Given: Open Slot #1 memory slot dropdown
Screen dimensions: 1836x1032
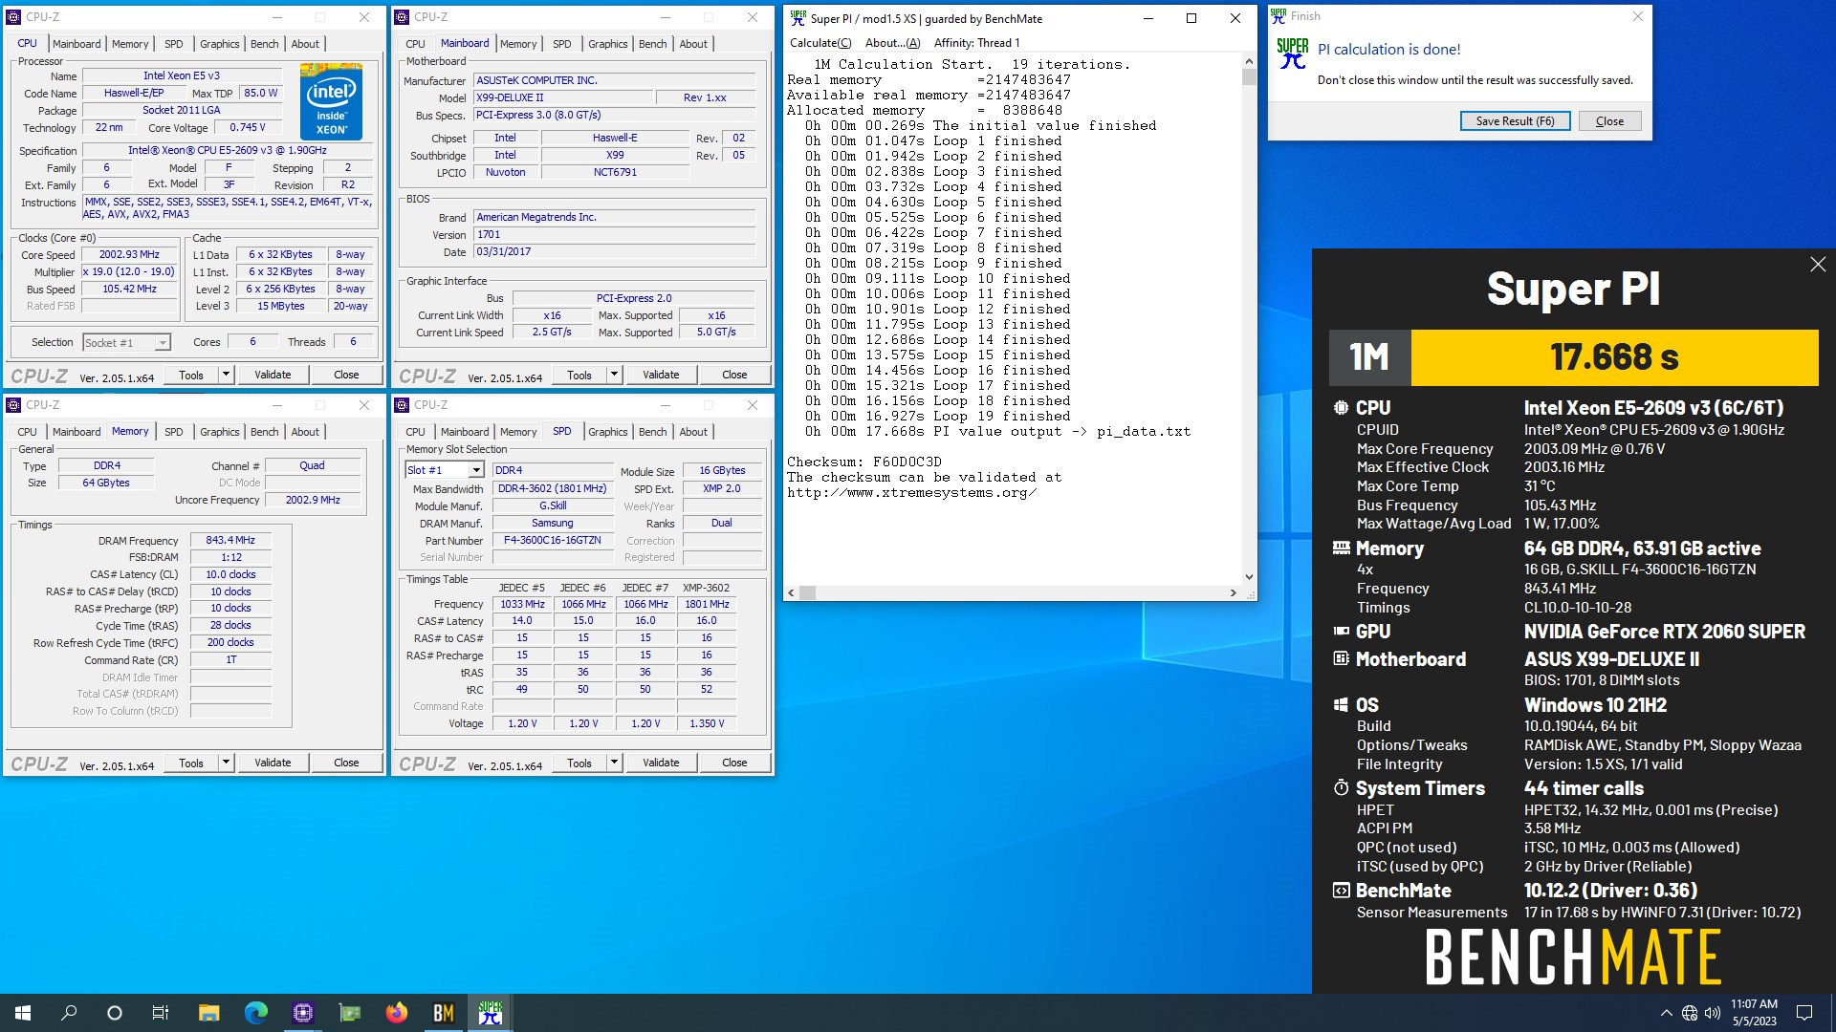Looking at the screenshot, I should coord(445,470).
